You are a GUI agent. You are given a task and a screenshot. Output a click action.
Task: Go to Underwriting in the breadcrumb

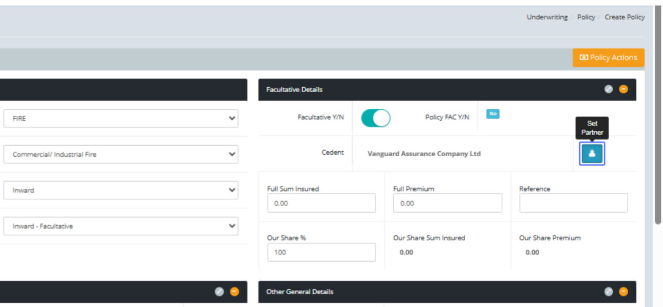pyautogui.click(x=546, y=17)
